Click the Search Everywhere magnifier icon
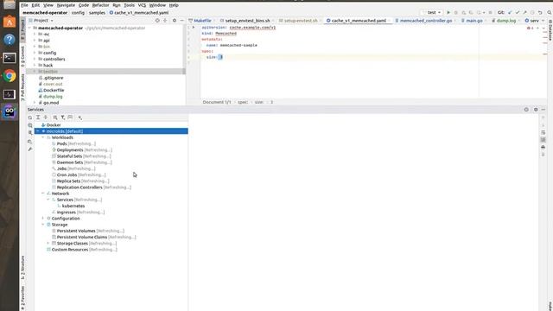Image resolution: width=553 pixels, height=311 pixels. click(550, 12)
